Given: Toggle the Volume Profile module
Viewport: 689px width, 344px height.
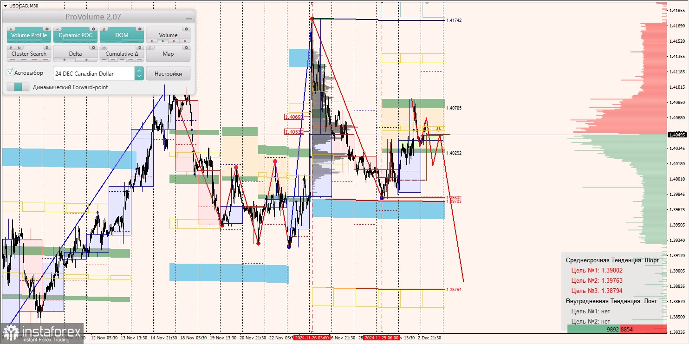Looking at the screenshot, I should pos(29,35).
